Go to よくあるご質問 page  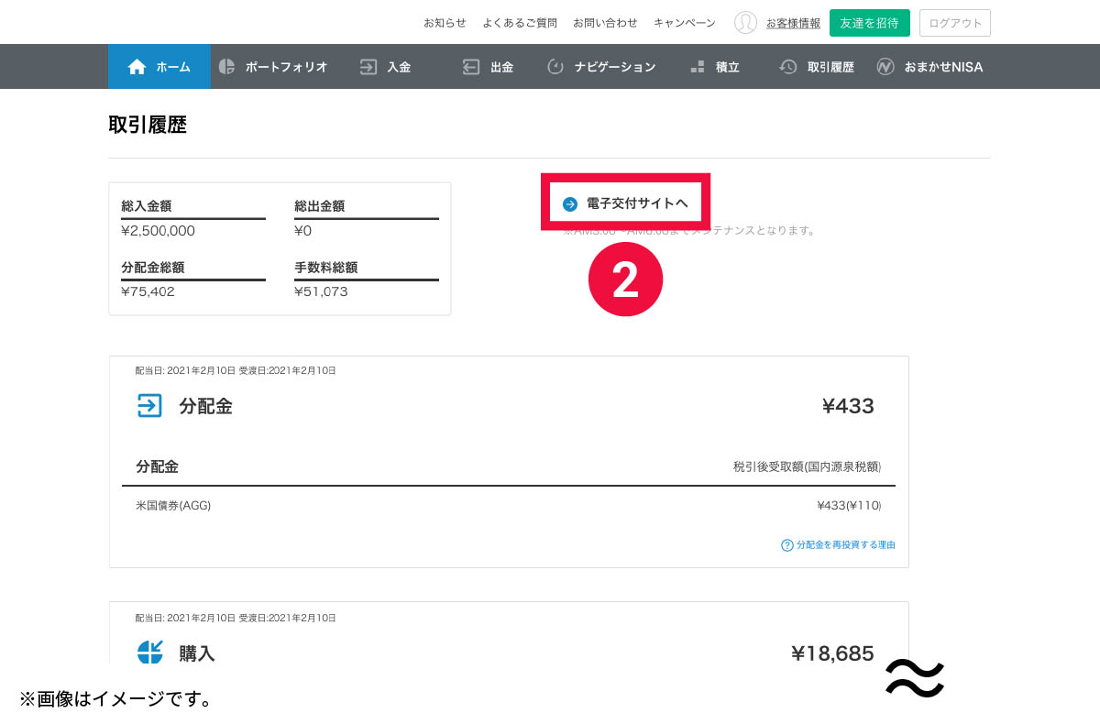tap(520, 23)
